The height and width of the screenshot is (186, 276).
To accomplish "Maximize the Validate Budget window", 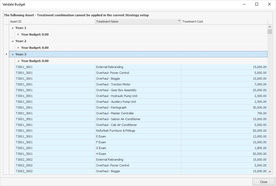I will (x=257, y=4).
